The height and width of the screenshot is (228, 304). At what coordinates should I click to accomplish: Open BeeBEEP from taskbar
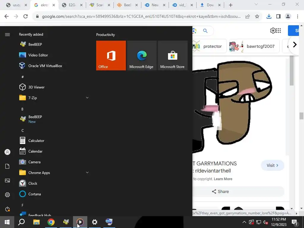(x=66, y=222)
